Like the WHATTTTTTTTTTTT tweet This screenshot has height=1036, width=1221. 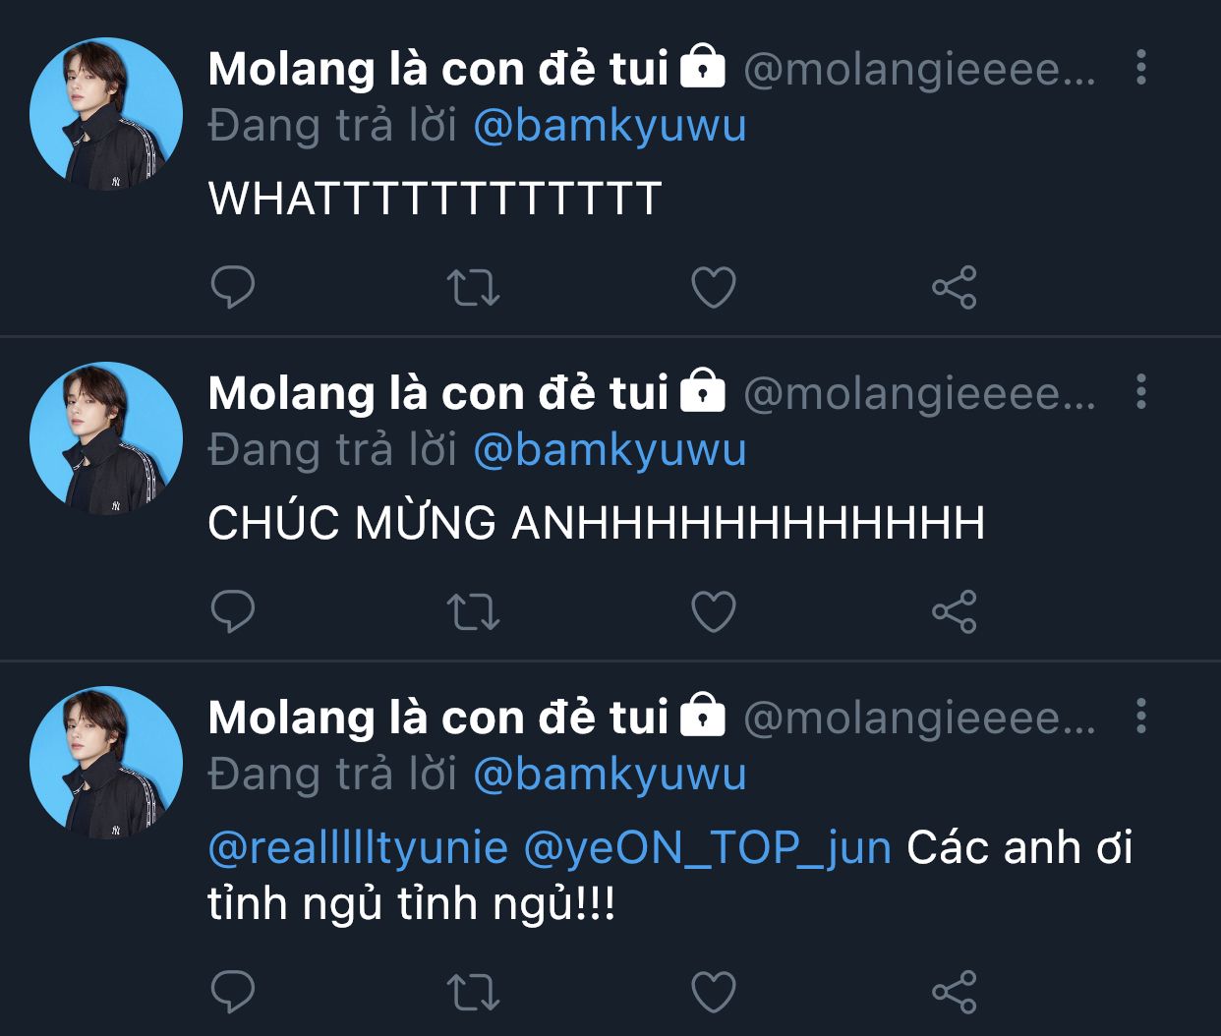tap(714, 287)
